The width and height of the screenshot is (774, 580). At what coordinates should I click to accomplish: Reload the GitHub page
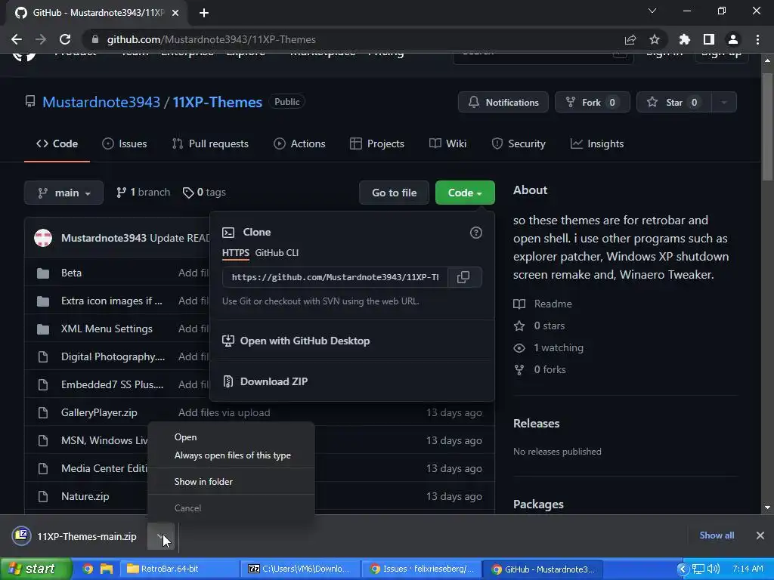point(65,39)
